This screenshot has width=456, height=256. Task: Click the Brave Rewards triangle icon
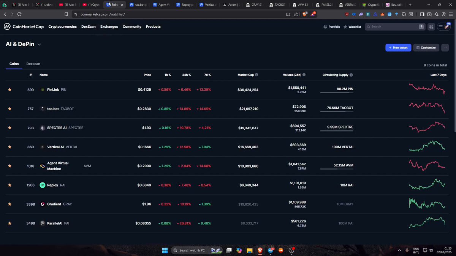tap(313, 14)
